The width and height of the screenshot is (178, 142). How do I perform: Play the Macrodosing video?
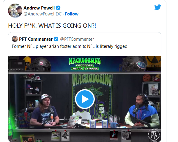(x=85, y=99)
